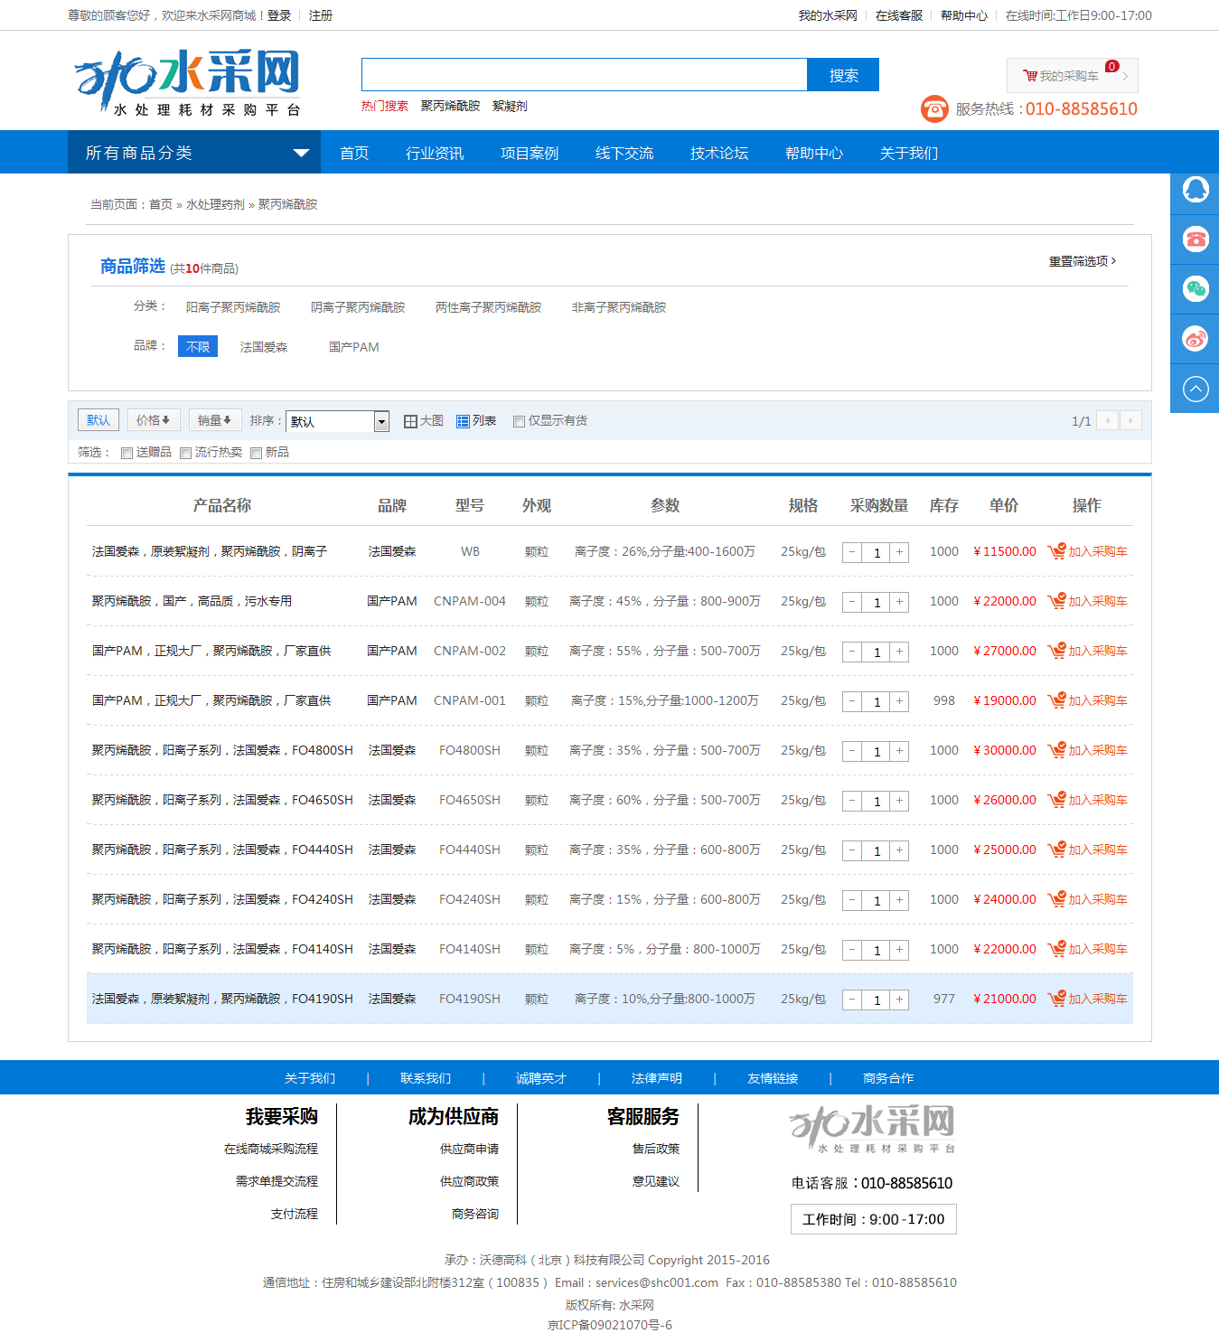Click price ¥30000.00 in FO4800SH row
The image size is (1219, 1333).
coord(1005,750)
